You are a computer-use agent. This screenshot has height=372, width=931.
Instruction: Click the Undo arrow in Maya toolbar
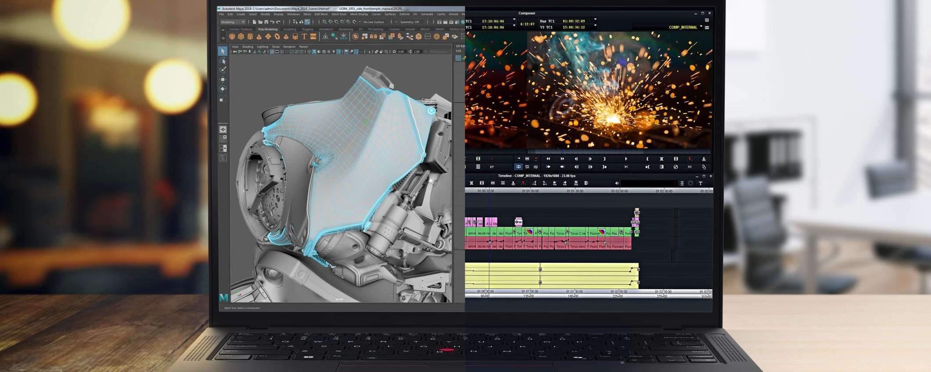[272, 22]
